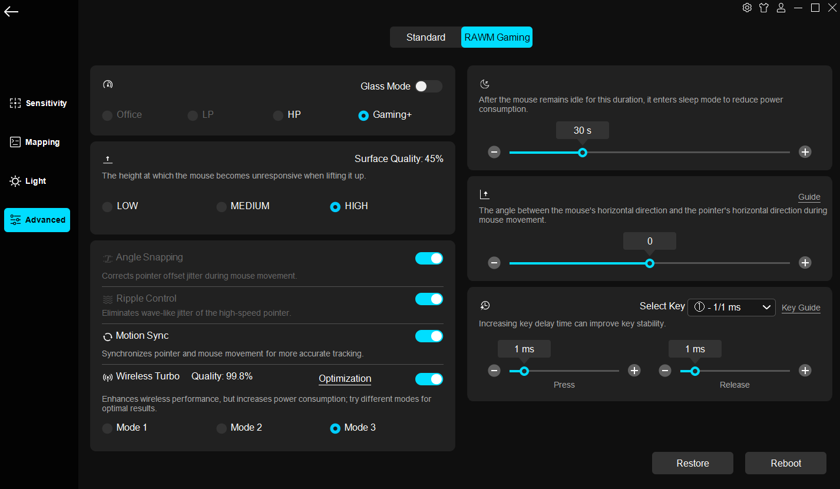Open settings gear icon in title bar
Viewport: 840px width, 489px height.
pyautogui.click(x=747, y=8)
